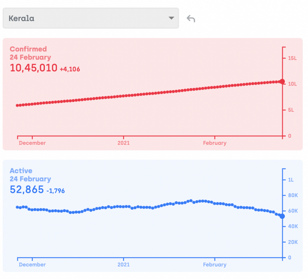Click the 15L tick on Confirmed axis
This screenshot has width=308, height=279.
(292, 58)
